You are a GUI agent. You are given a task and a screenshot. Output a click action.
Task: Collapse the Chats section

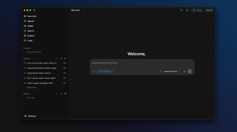[27, 94]
